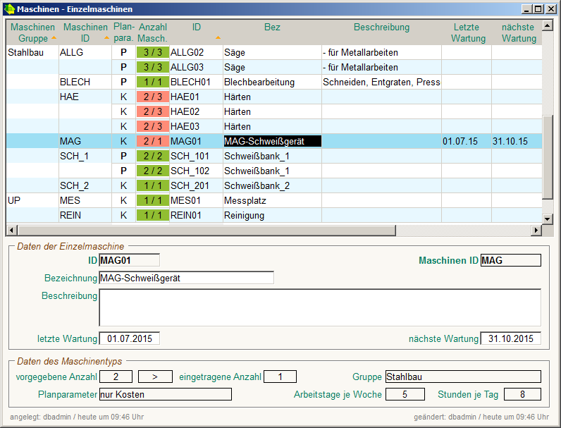Click the scroll up arrow of the table
Viewport: 561px width, 428px height.
click(548, 25)
